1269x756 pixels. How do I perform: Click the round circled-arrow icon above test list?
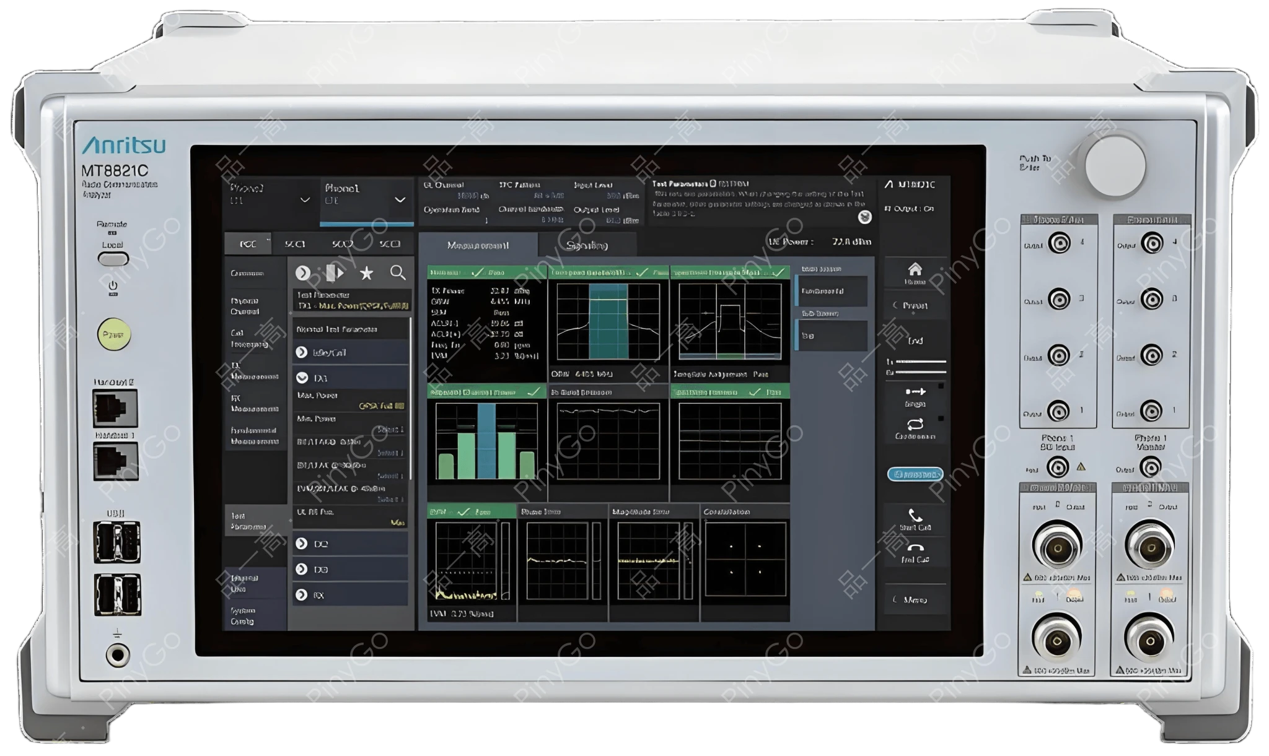point(302,273)
